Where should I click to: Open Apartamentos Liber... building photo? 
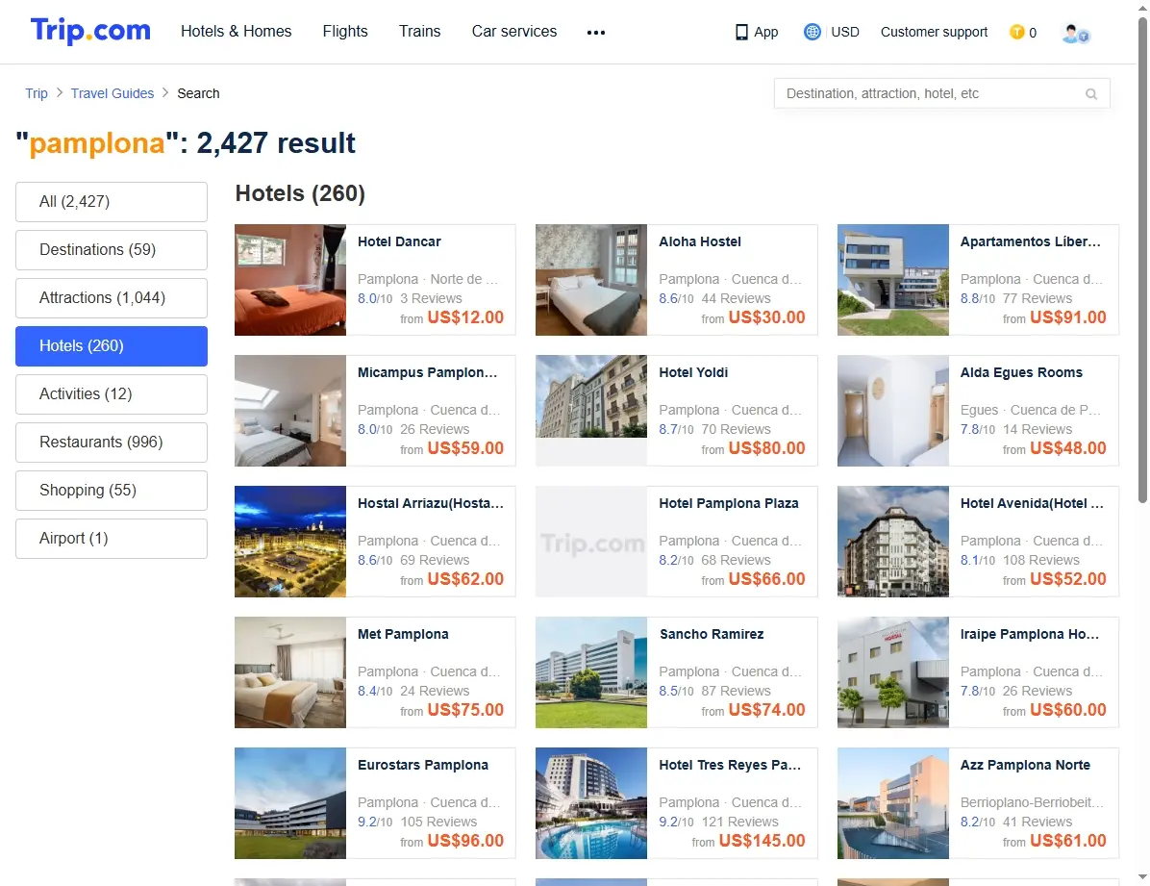[x=893, y=280]
